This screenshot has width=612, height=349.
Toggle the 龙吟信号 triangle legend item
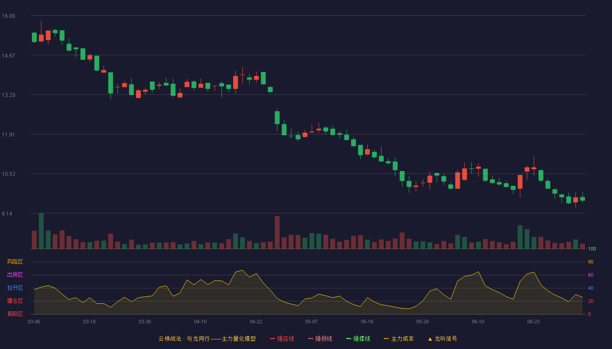(442, 339)
